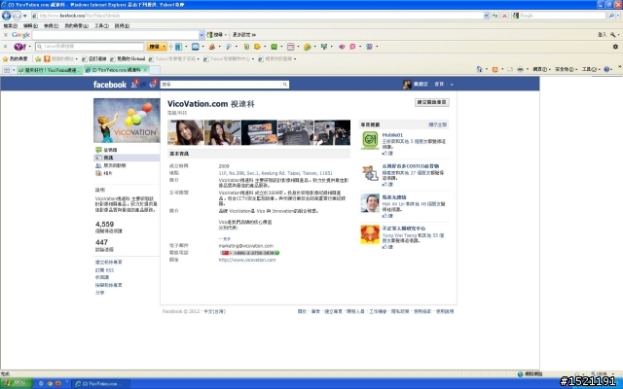
Task: Switch to the first green browser tab
Action: (49, 70)
